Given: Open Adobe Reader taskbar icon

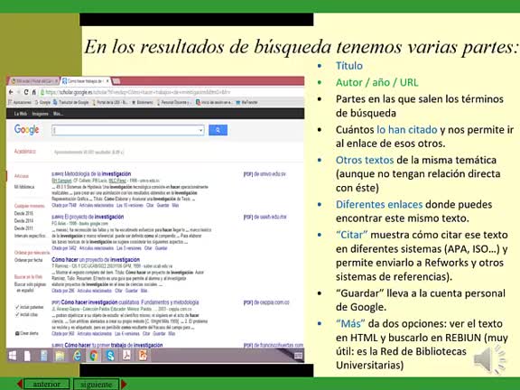Looking at the screenshot, I should (x=126, y=356).
